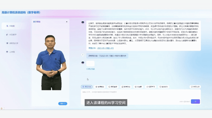The height and width of the screenshot is (118, 212).
Task: Click the rightmost chip above the input box
Action: [195, 87]
